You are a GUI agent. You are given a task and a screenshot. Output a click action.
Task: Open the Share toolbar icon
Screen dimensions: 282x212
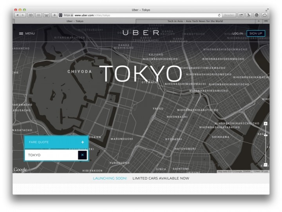pos(241,15)
